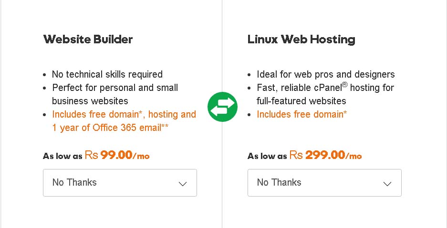Click "No Thanks" text in Website Builder selector
Viewport: 447px width, 228px height.
coord(74,183)
